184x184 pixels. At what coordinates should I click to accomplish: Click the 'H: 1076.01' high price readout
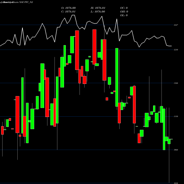click(98, 8)
